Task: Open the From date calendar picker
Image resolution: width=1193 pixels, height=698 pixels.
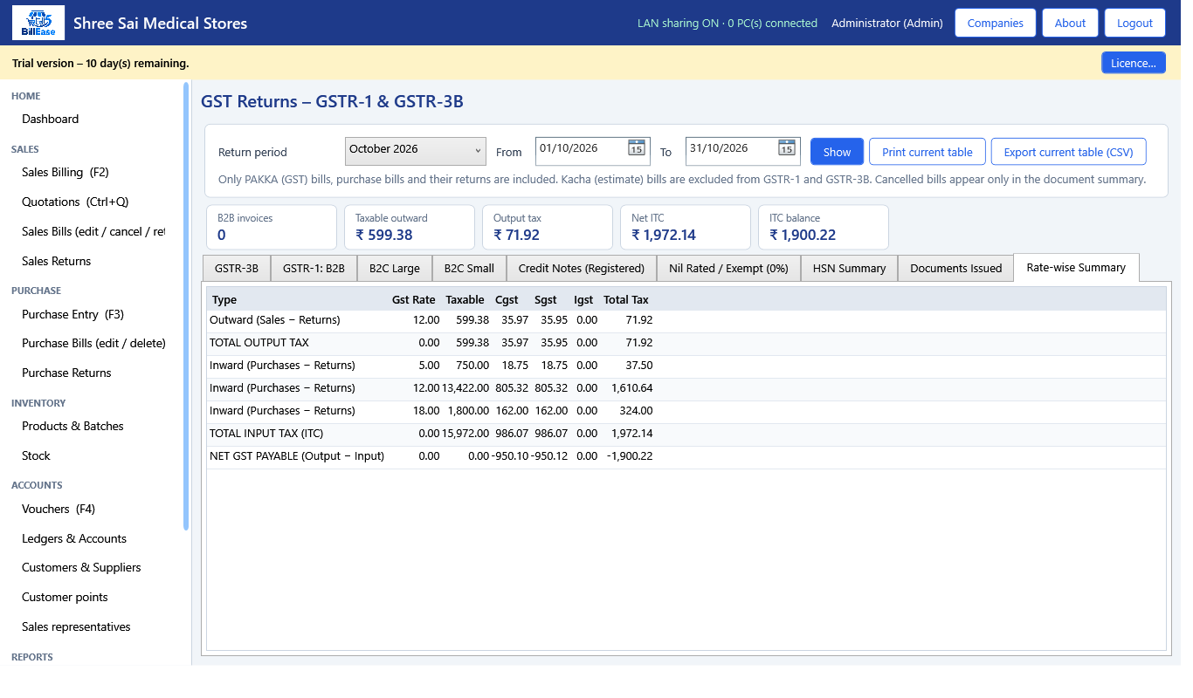Action: click(636, 148)
